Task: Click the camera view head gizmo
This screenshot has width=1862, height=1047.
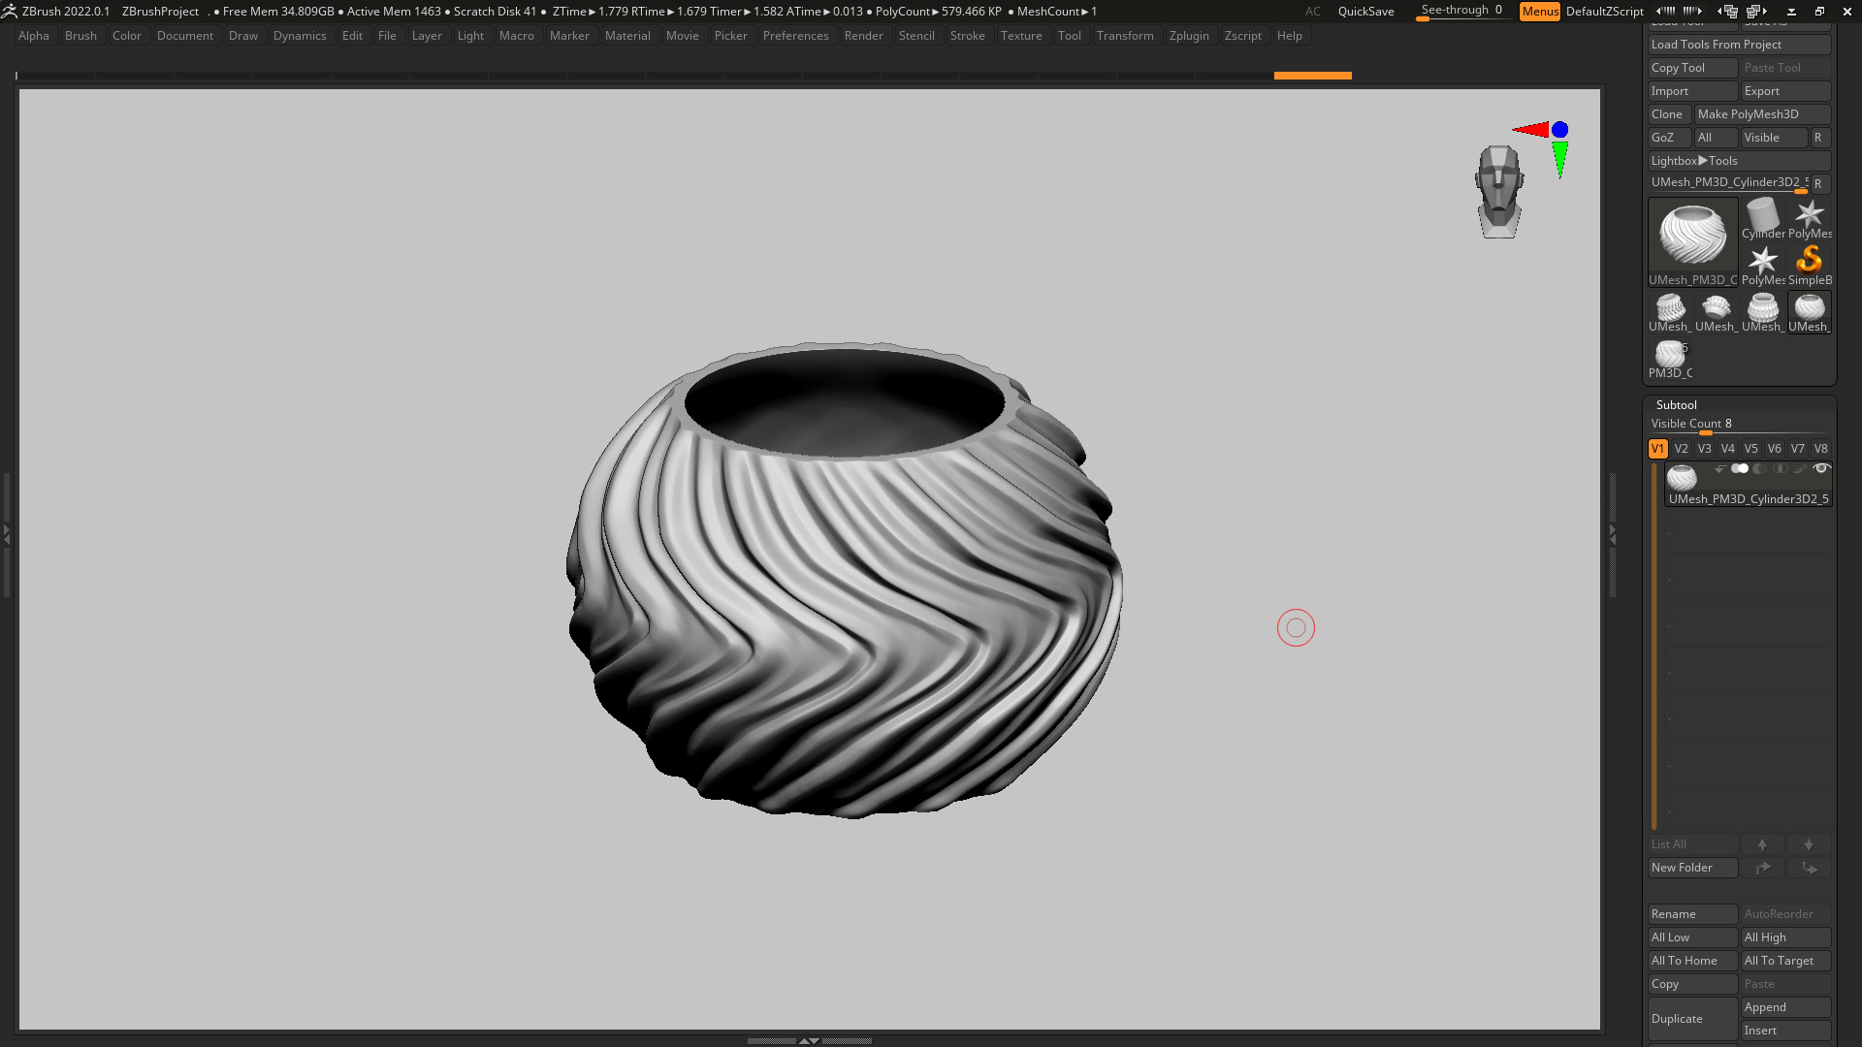Action: click(1499, 192)
